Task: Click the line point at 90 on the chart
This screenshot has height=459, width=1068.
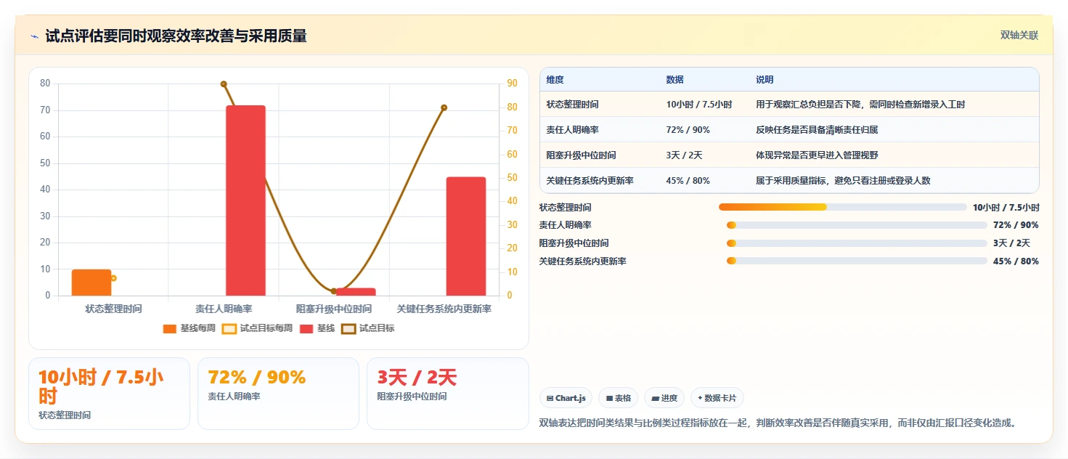Action: point(224,84)
